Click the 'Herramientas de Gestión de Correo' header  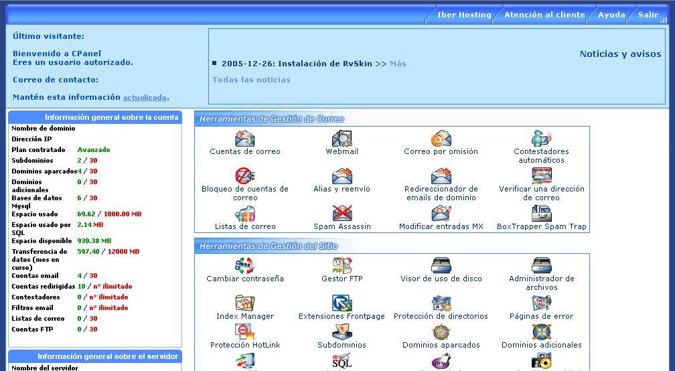pos(272,119)
